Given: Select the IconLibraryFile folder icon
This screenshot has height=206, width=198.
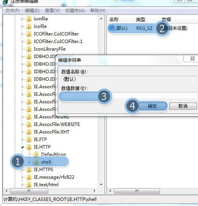Looking at the screenshot, I should (x=29, y=49).
